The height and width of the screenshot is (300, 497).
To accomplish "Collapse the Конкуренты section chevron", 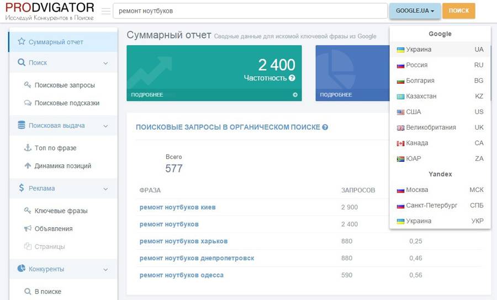I will (x=105, y=270).
